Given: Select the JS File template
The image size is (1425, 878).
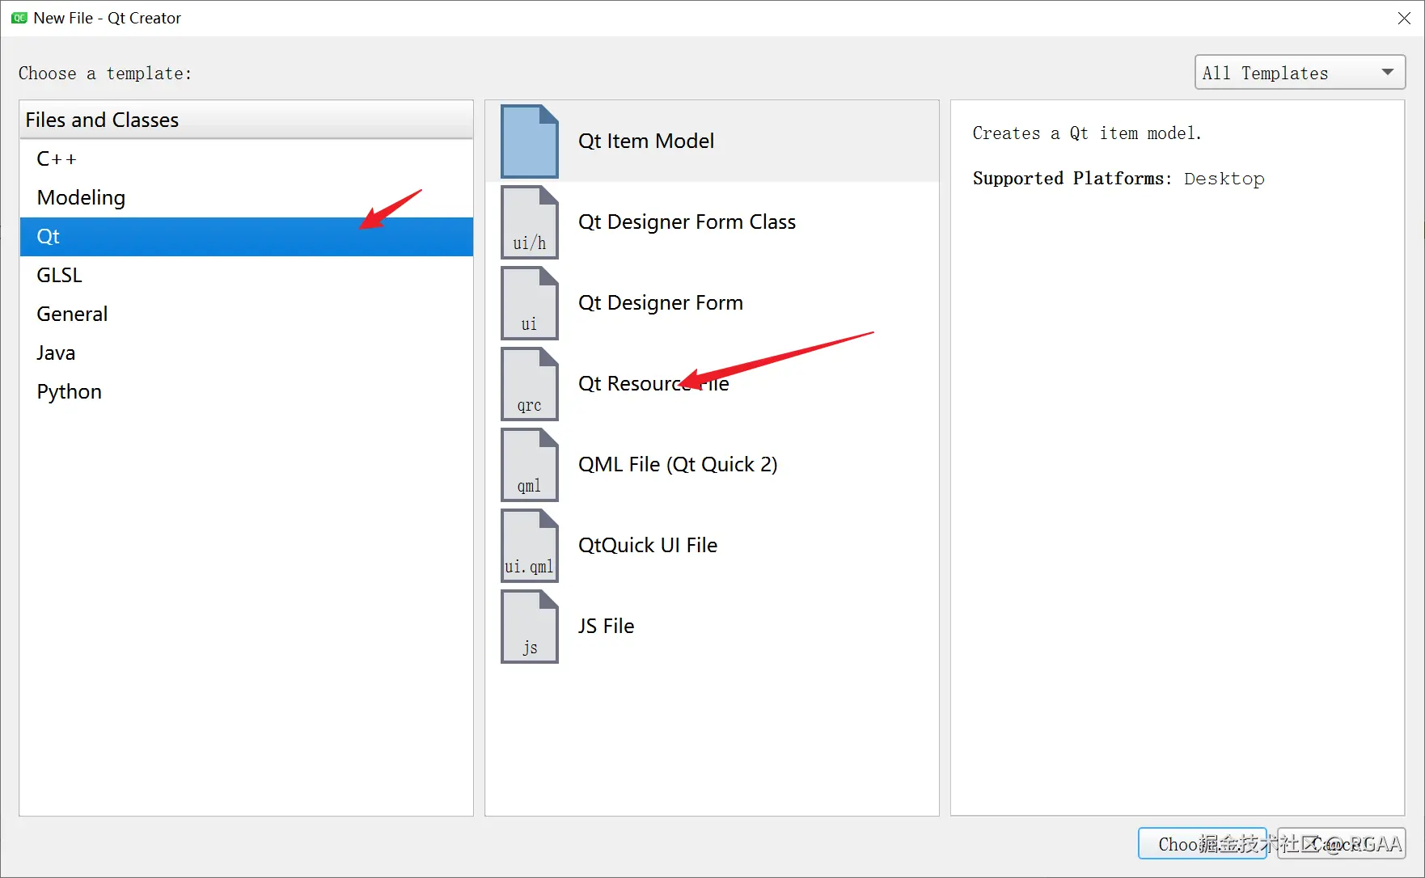Looking at the screenshot, I should 712,627.
